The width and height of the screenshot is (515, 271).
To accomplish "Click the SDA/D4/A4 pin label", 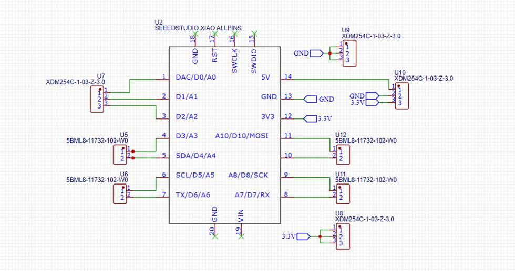I will coord(195,156).
